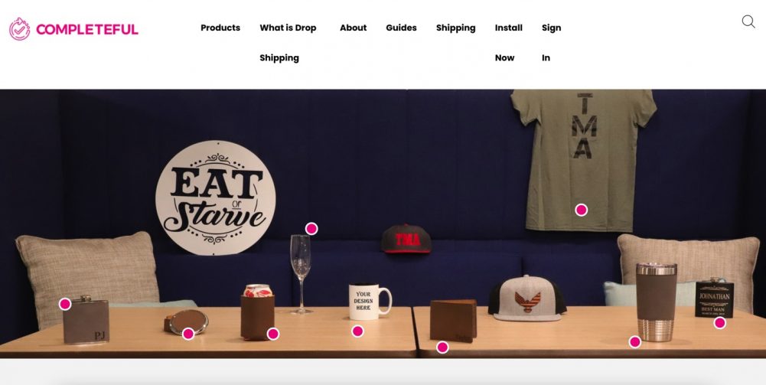766x385 pixels.
Task: Open the Products menu
Action: tap(220, 28)
